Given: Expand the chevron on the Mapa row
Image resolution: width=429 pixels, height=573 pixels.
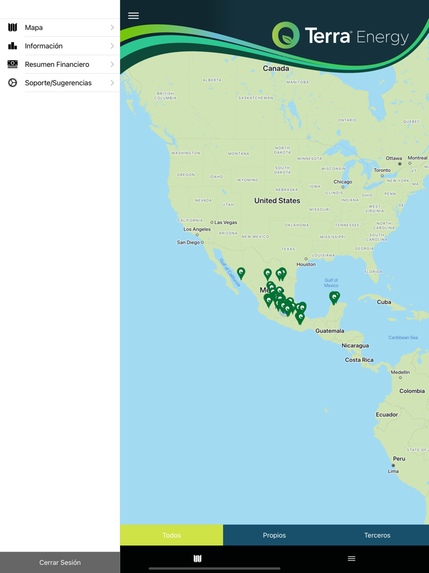Looking at the screenshot, I should coord(112,28).
